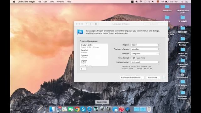Open System Preferences gear in dock
The width and height of the screenshot is (201, 113).
109,109
